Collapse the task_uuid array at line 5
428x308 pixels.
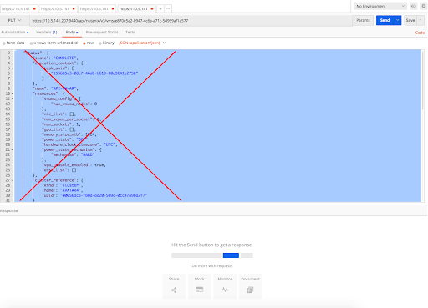(13, 68)
